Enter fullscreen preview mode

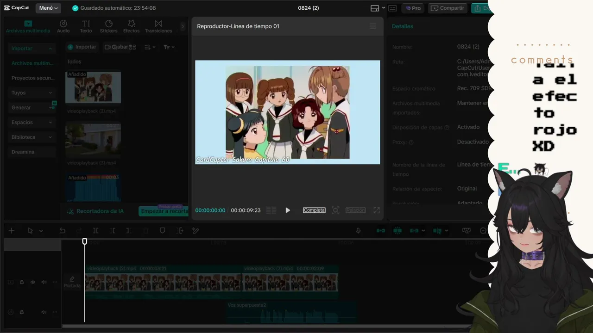click(377, 210)
